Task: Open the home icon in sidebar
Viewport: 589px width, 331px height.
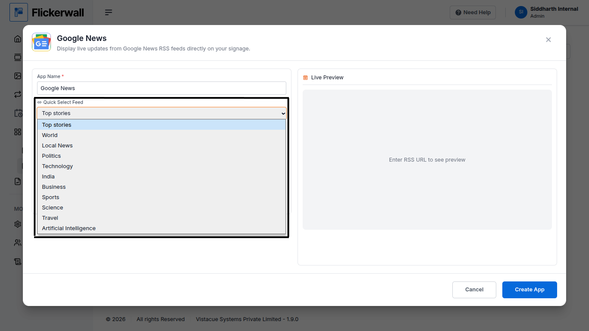Action: click(x=18, y=39)
